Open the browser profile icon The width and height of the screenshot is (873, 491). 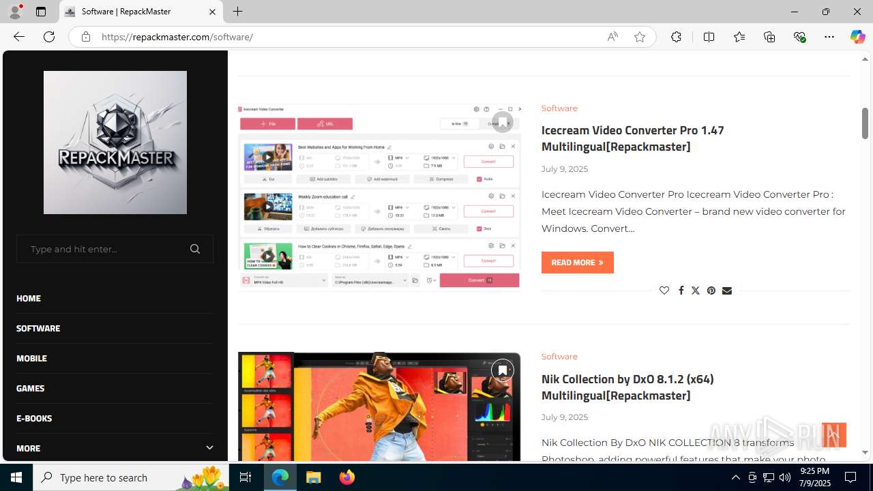tap(15, 12)
